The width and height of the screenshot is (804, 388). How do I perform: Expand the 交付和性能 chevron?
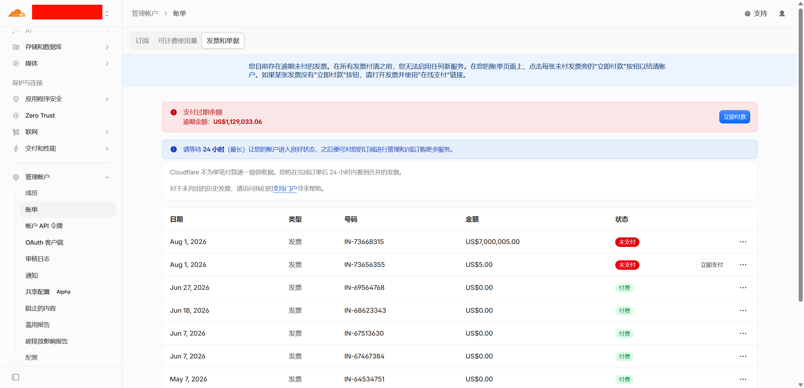pos(107,149)
